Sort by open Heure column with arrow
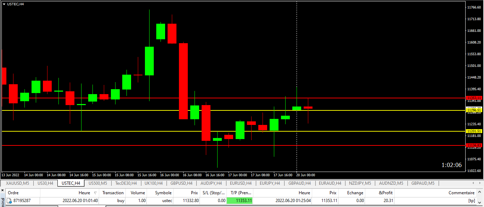Viewport: 484px width, 207px height. coord(70,193)
